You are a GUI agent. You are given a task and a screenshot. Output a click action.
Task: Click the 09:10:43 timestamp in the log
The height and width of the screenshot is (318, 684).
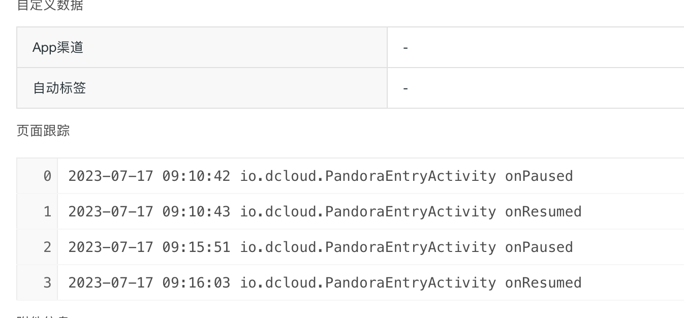click(196, 211)
